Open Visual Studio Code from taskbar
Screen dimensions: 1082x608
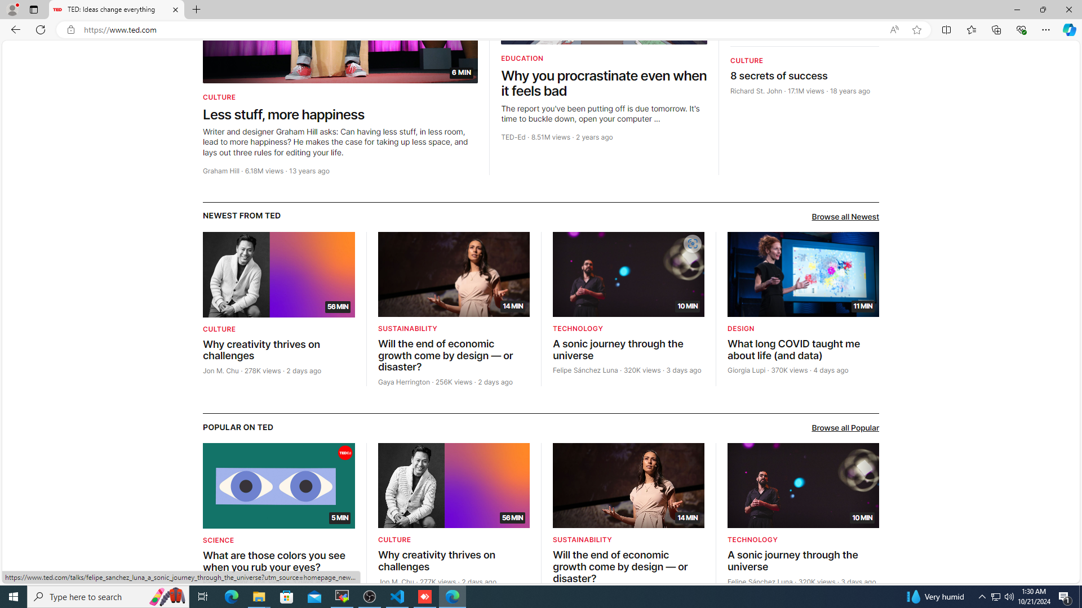click(397, 597)
